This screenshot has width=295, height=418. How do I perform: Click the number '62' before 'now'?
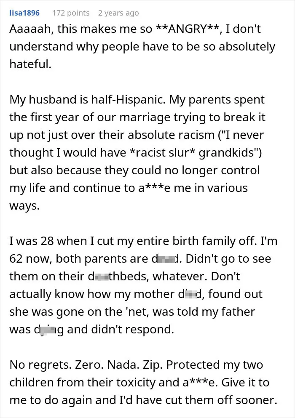pyautogui.click(x=16, y=258)
